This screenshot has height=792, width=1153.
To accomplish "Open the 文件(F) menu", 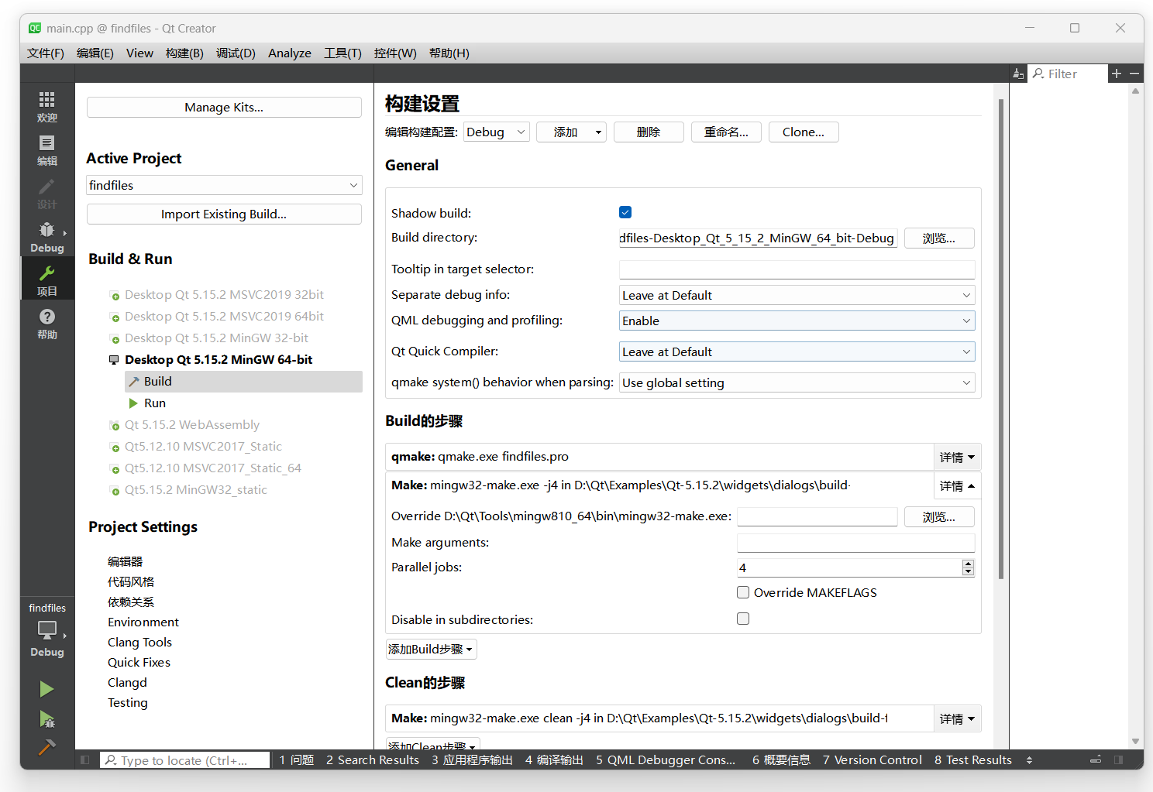I will pos(46,53).
